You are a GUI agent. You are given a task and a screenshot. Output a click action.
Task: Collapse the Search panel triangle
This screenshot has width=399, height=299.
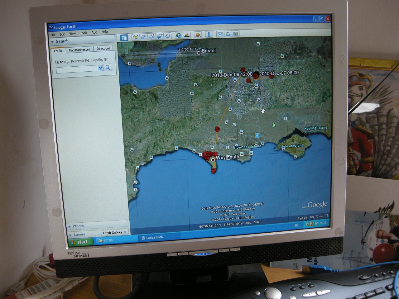tap(52, 42)
